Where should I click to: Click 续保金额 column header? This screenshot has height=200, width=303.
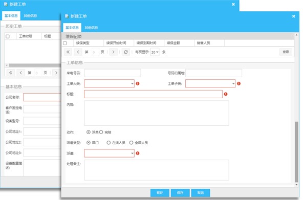pos(179,43)
